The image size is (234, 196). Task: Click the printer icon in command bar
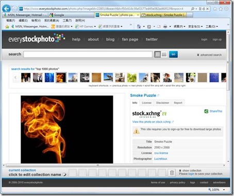pyautogui.click(x=165, y=26)
